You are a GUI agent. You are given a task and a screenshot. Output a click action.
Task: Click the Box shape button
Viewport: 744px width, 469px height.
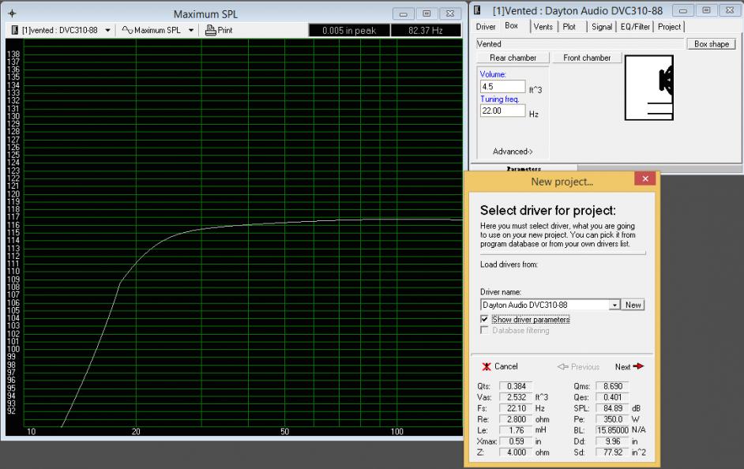point(712,43)
